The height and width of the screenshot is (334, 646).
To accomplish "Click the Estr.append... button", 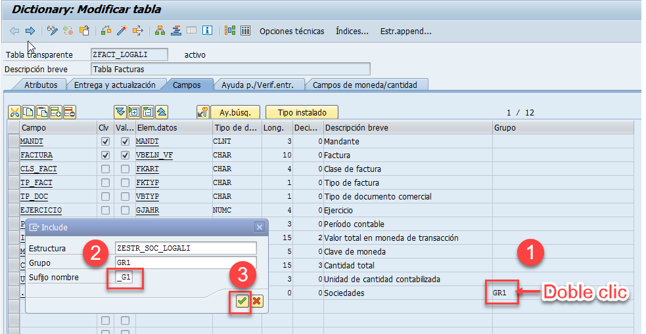I will tap(406, 31).
